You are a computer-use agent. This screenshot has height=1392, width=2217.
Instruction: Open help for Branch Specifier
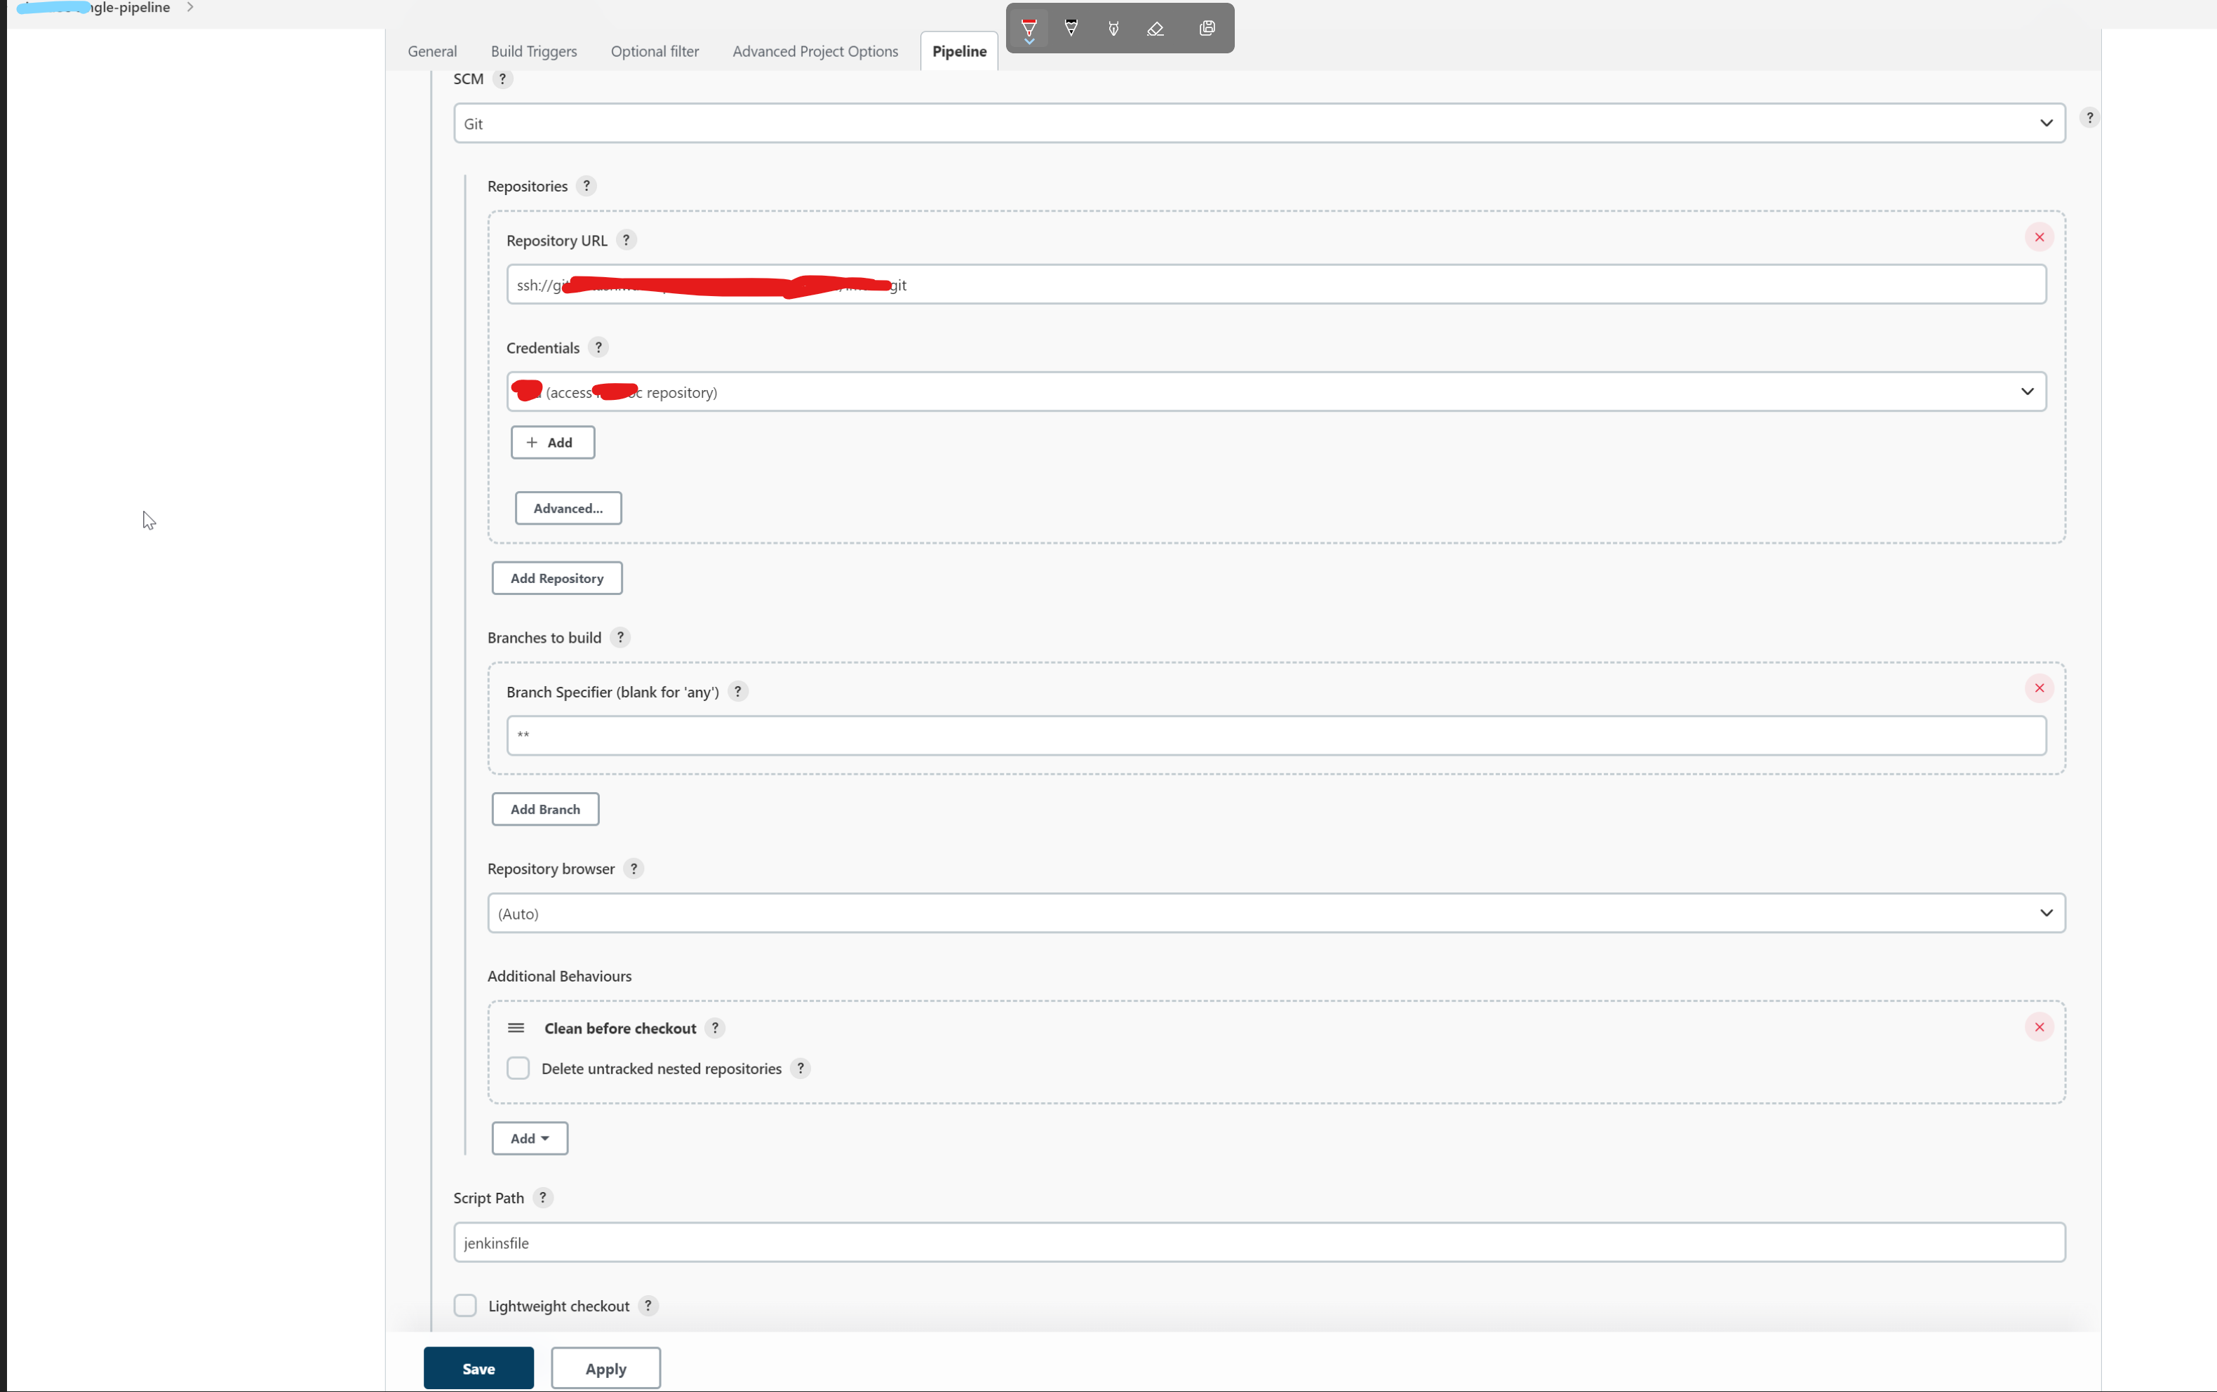point(737,690)
